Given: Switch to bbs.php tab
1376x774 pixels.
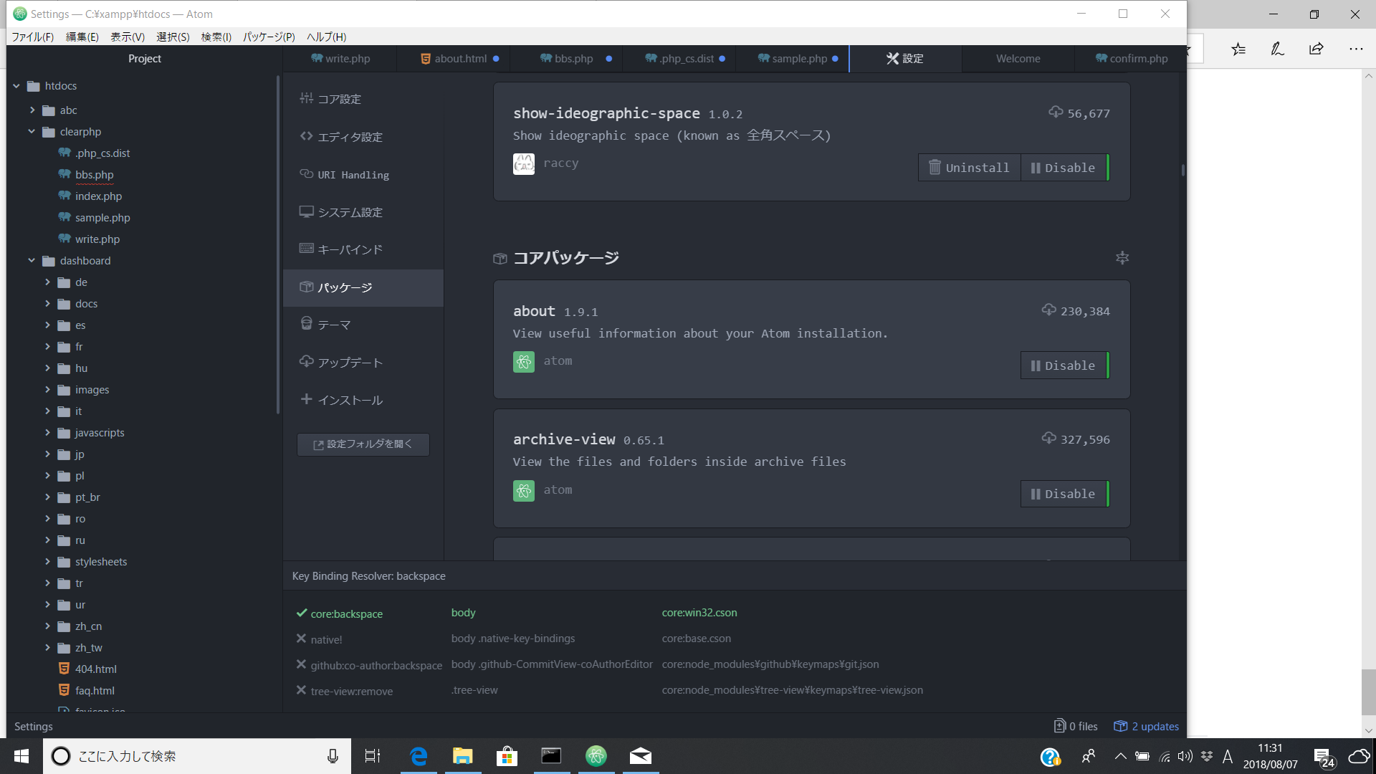Looking at the screenshot, I should (x=566, y=59).
